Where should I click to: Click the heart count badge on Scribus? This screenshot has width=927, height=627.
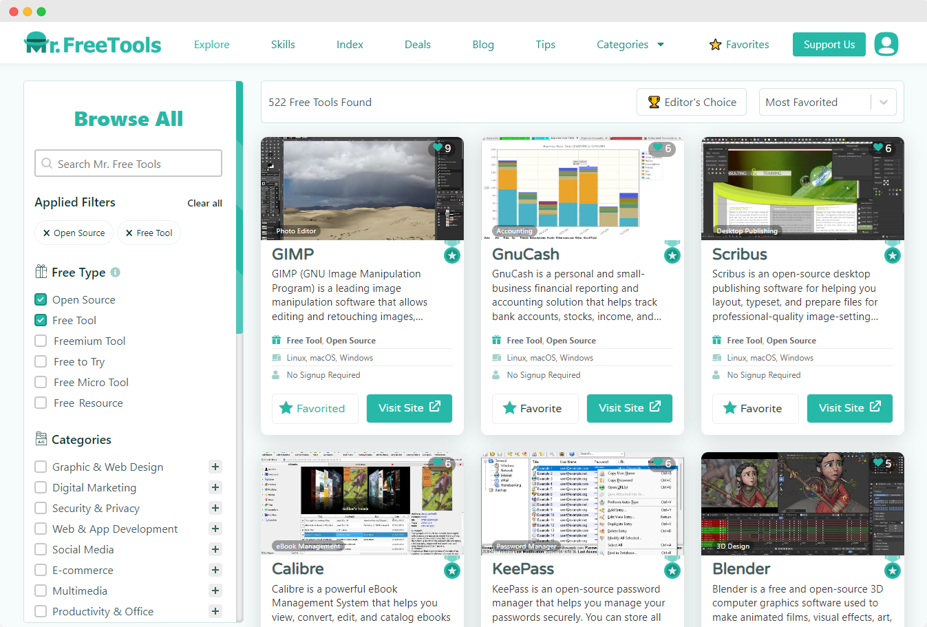click(882, 148)
